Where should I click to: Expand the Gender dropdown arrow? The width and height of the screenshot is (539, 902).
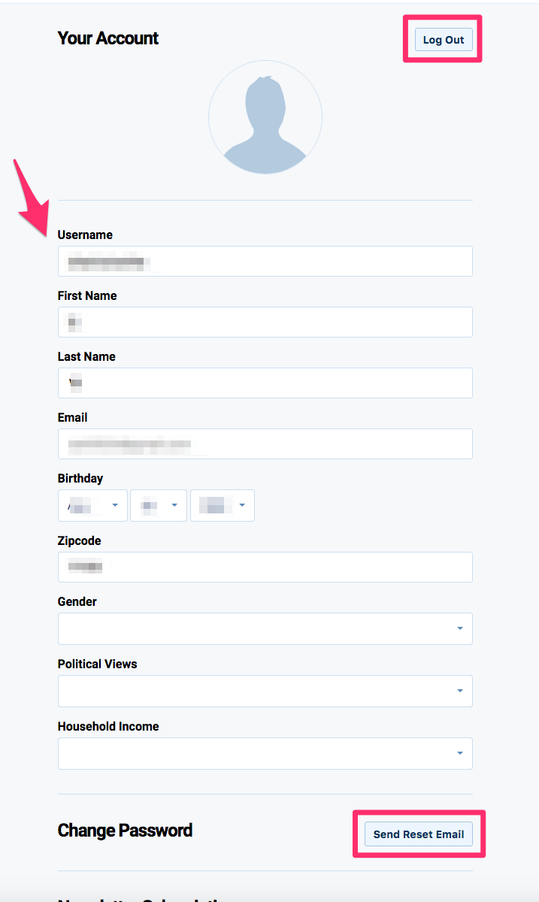click(x=460, y=629)
